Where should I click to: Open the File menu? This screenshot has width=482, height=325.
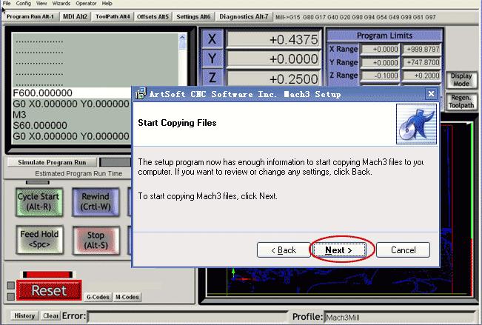pos(7,4)
